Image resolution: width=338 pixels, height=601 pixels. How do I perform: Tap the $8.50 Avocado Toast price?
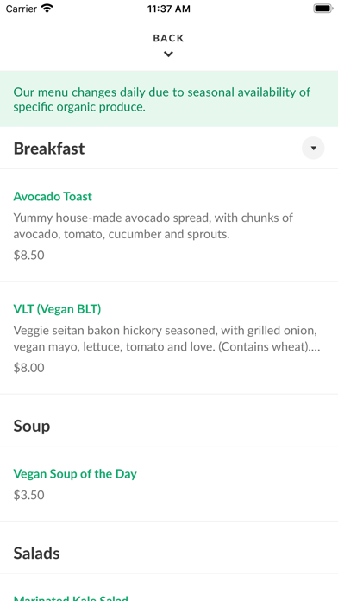[x=28, y=256]
